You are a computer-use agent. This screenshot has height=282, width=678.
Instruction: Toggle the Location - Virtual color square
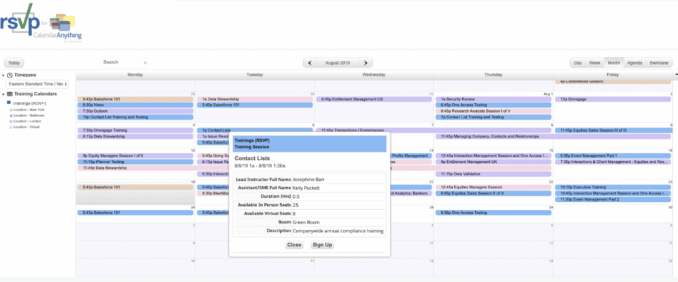[x=11, y=127]
